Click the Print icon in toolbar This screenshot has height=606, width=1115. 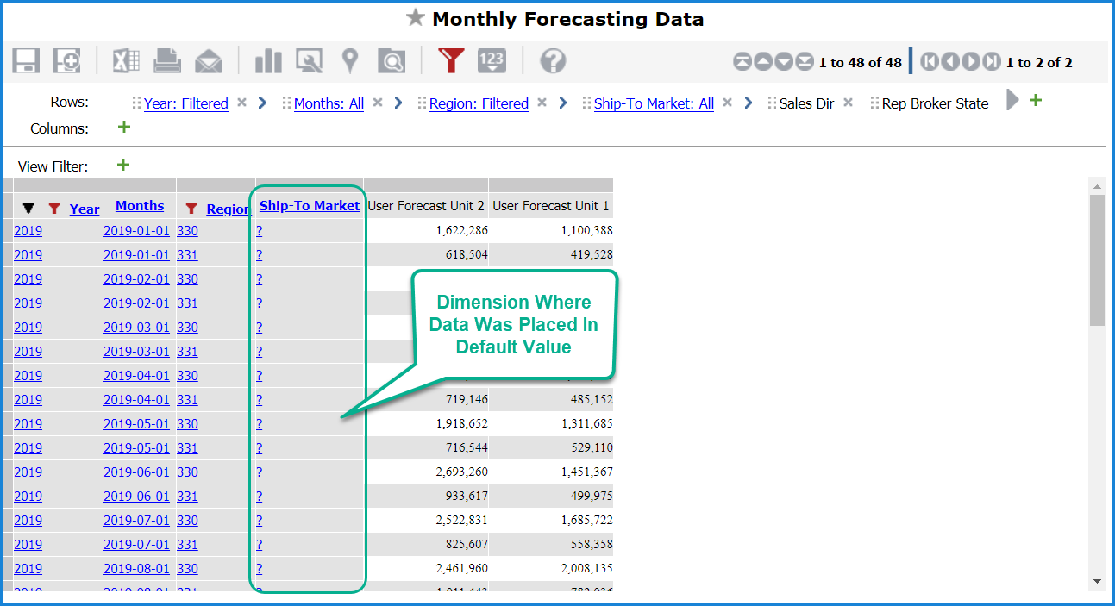coord(167,61)
